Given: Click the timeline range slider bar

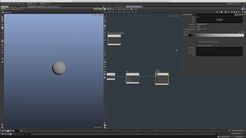Looking at the screenshot, I should [122, 134].
